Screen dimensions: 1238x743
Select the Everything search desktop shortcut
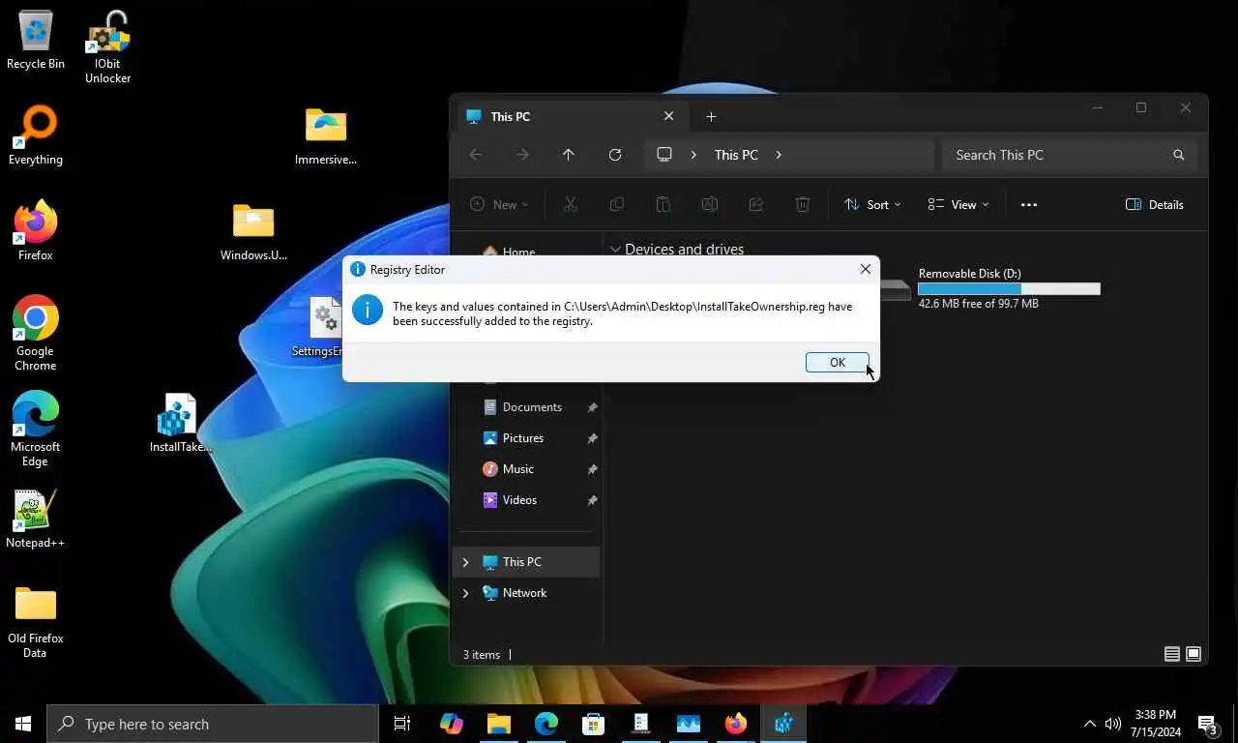[x=36, y=135]
